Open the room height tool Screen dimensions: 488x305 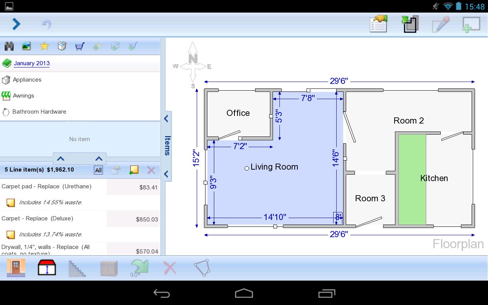click(47, 268)
